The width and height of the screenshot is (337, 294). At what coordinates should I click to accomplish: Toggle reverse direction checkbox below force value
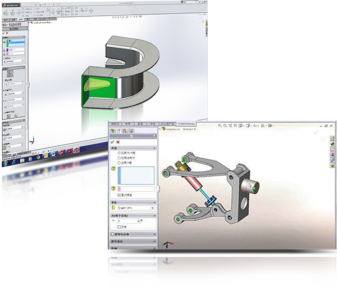tap(119, 227)
